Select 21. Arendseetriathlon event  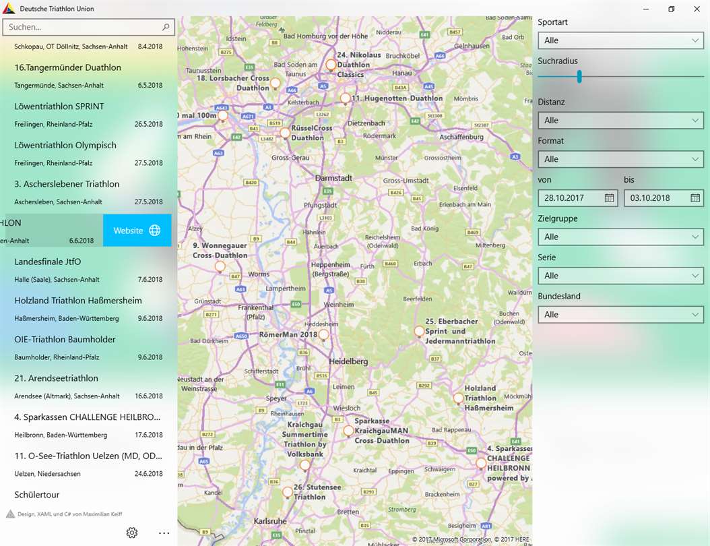88,386
